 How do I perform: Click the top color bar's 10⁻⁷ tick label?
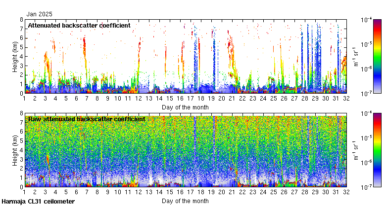tap(366, 94)
